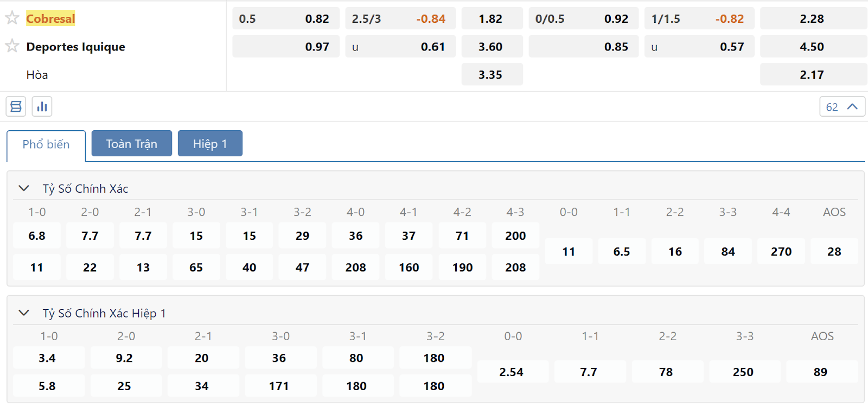
Task: Star Cobresal as favorite team
Action: [12, 18]
